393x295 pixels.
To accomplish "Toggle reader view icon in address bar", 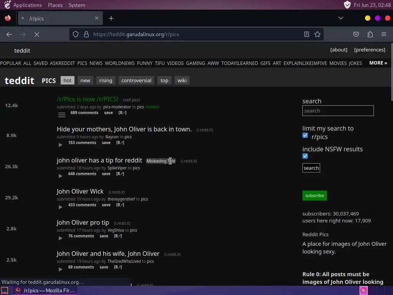I will (307, 34).
